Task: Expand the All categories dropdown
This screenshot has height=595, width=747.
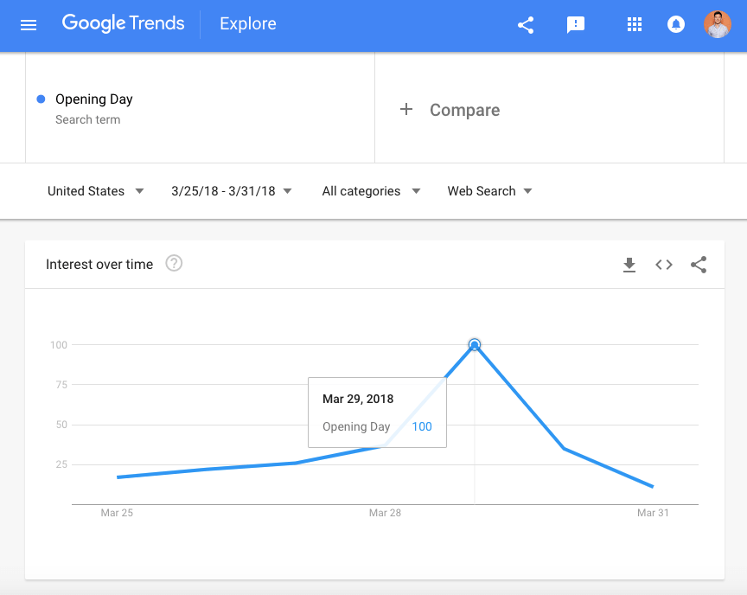Action: [371, 191]
